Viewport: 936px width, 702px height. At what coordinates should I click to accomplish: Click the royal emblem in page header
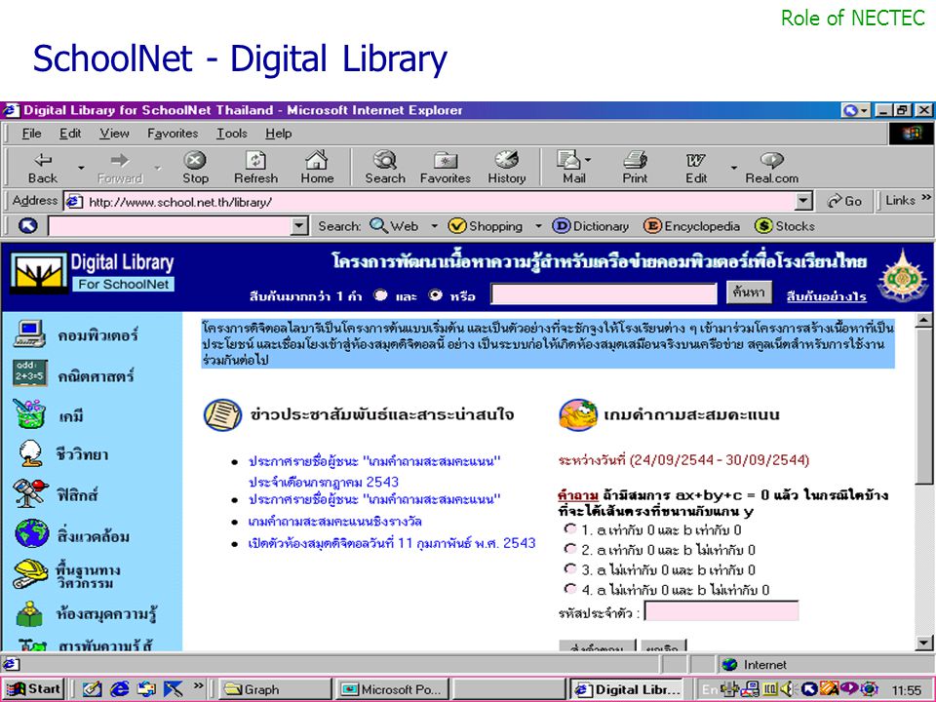pos(903,276)
